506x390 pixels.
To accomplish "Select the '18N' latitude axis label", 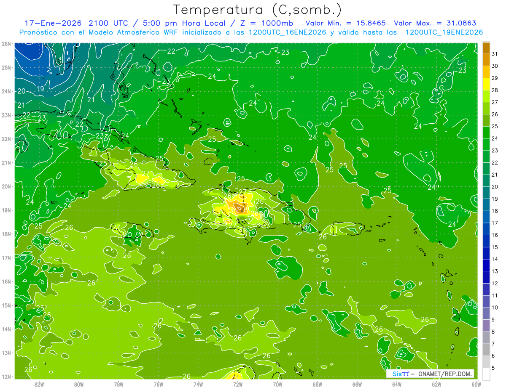I will (6, 234).
